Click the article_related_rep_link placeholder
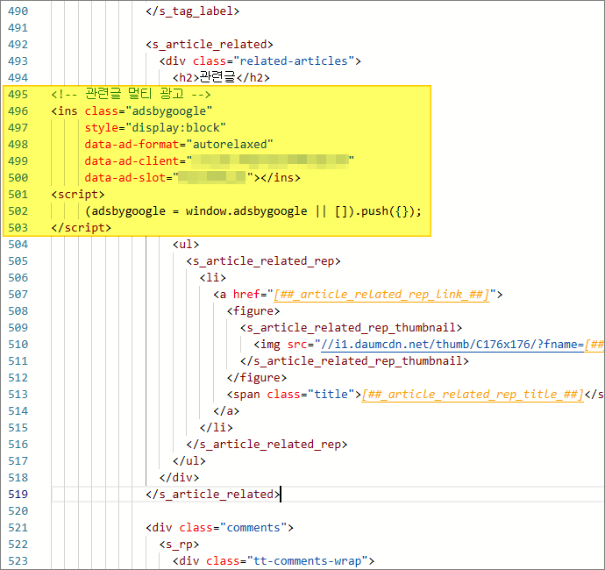The width and height of the screenshot is (605, 570). 384,295
